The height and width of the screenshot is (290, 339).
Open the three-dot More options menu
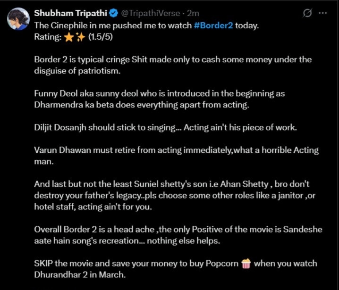click(323, 14)
